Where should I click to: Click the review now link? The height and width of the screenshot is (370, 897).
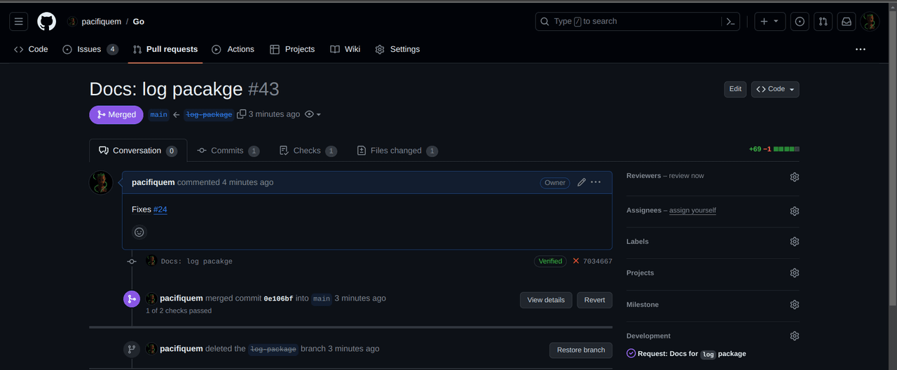pos(686,176)
